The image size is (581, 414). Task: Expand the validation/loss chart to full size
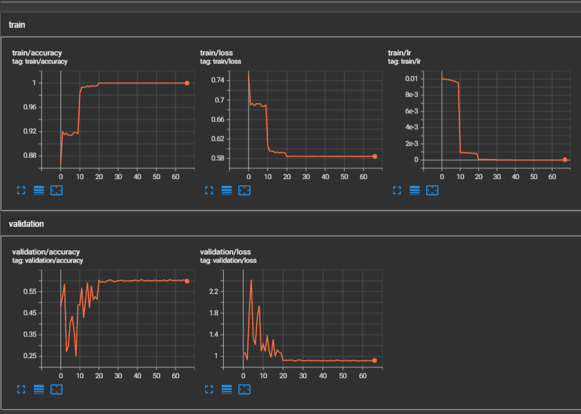click(208, 390)
